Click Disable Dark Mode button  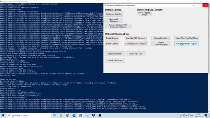click(x=115, y=60)
